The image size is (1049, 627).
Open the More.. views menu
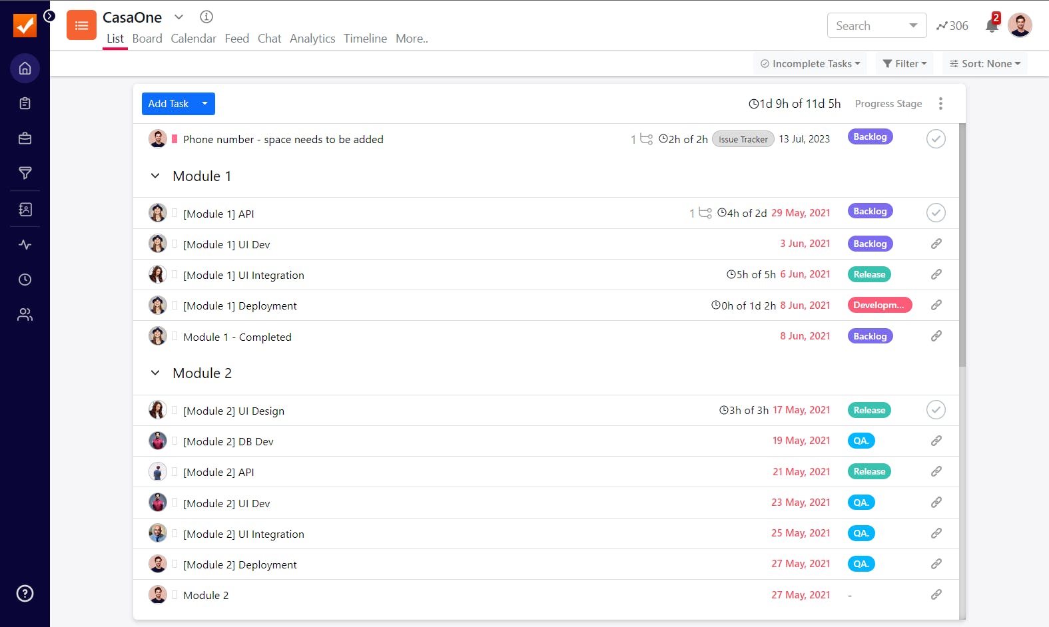[x=412, y=39]
